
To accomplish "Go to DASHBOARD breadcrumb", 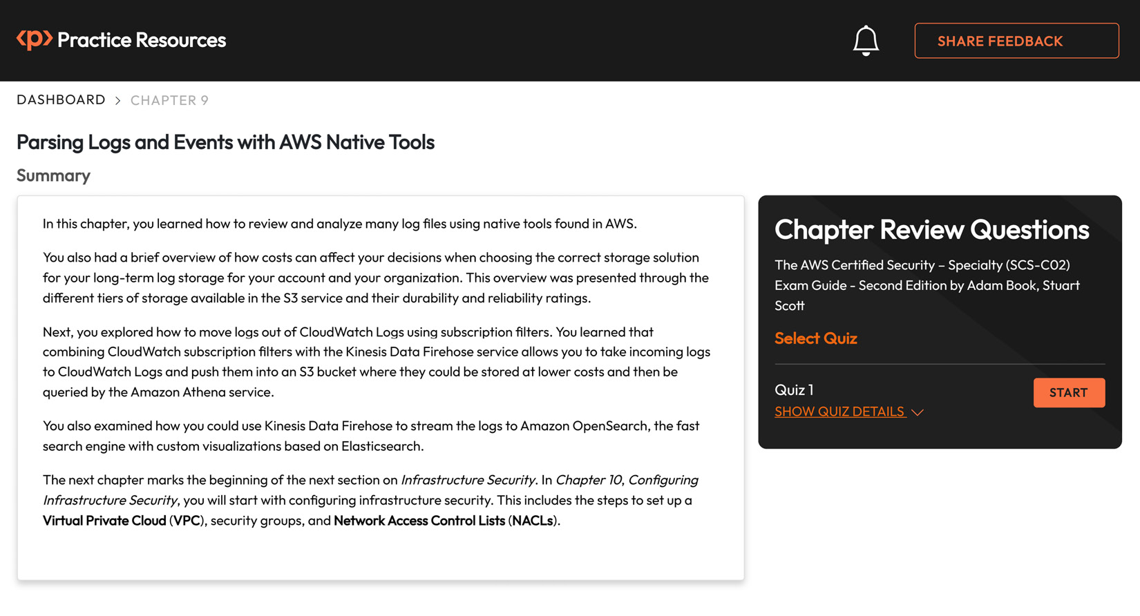I will pos(61,100).
